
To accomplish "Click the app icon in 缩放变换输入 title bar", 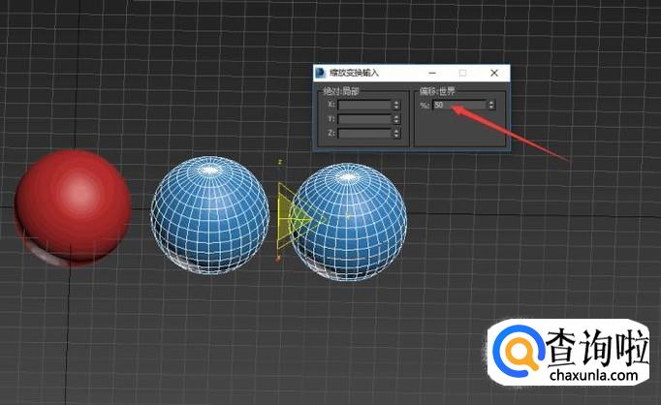I will click(x=321, y=73).
